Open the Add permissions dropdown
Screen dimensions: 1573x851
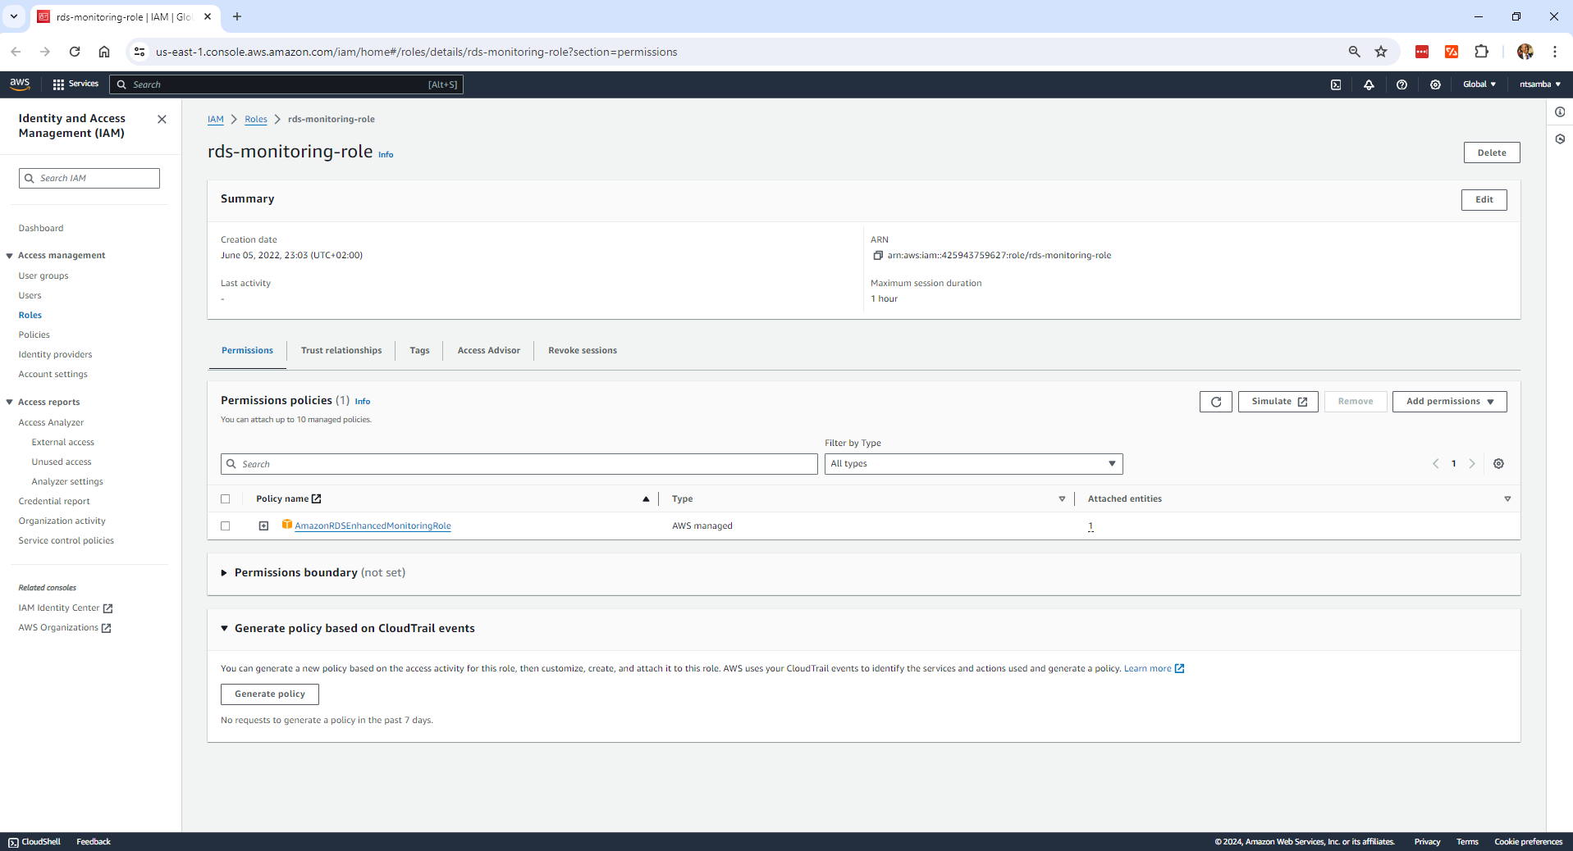coord(1448,402)
